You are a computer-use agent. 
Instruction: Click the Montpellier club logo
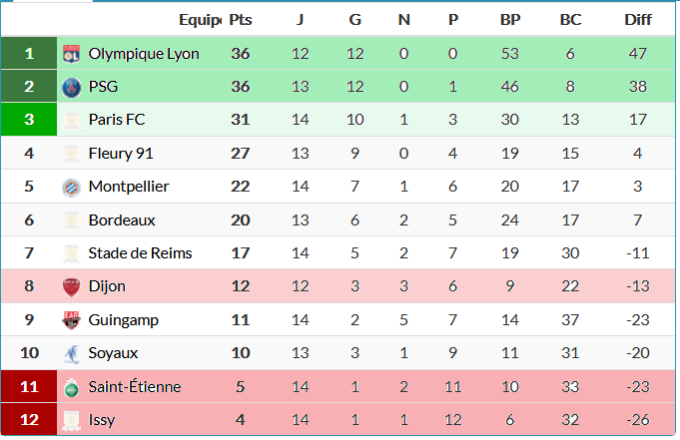71,187
